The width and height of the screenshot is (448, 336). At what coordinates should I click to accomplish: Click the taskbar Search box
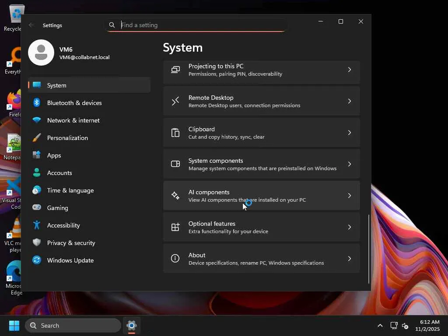pyautogui.click(x=73, y=325)
